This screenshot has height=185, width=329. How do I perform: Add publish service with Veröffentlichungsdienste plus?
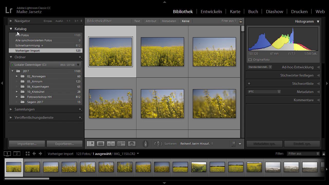point(80,117)
